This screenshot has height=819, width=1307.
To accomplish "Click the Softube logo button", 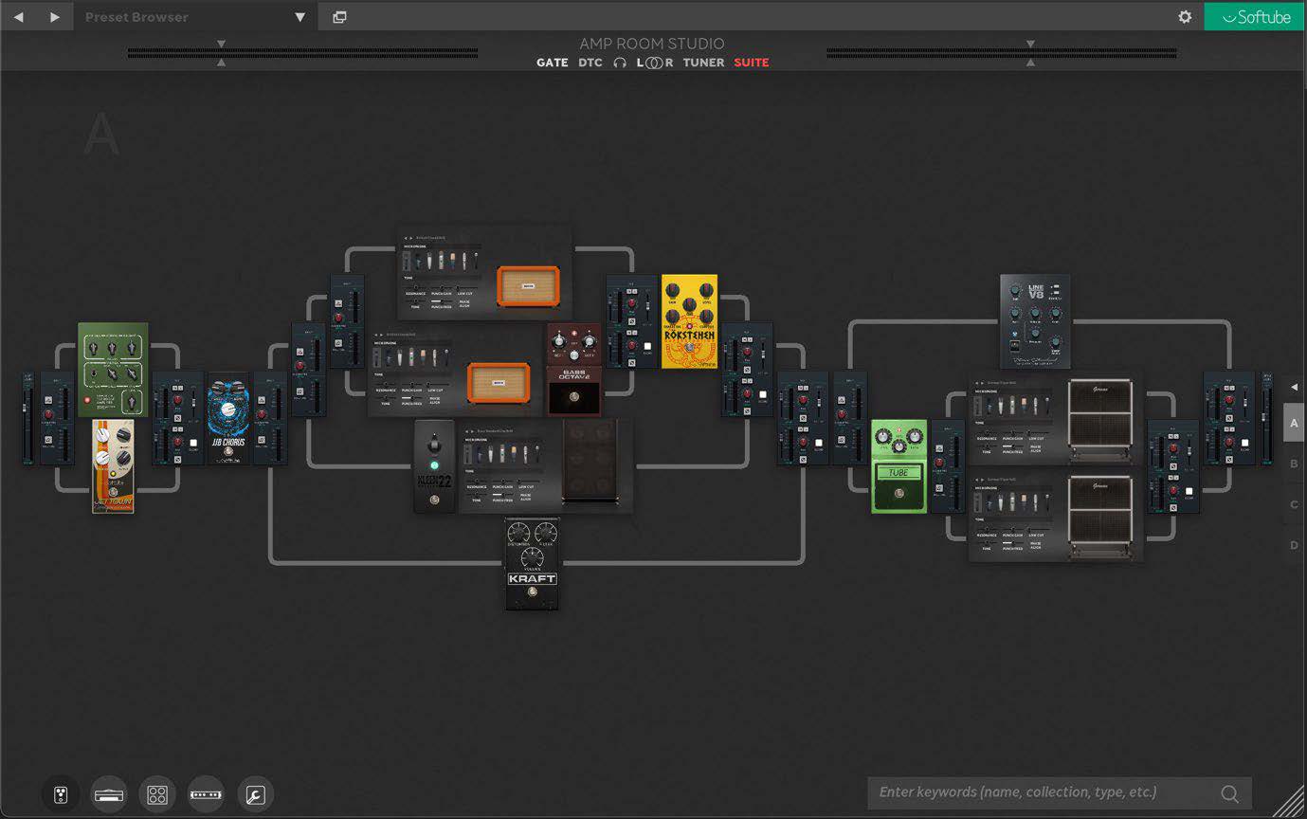I will [x=1253, y=16].
